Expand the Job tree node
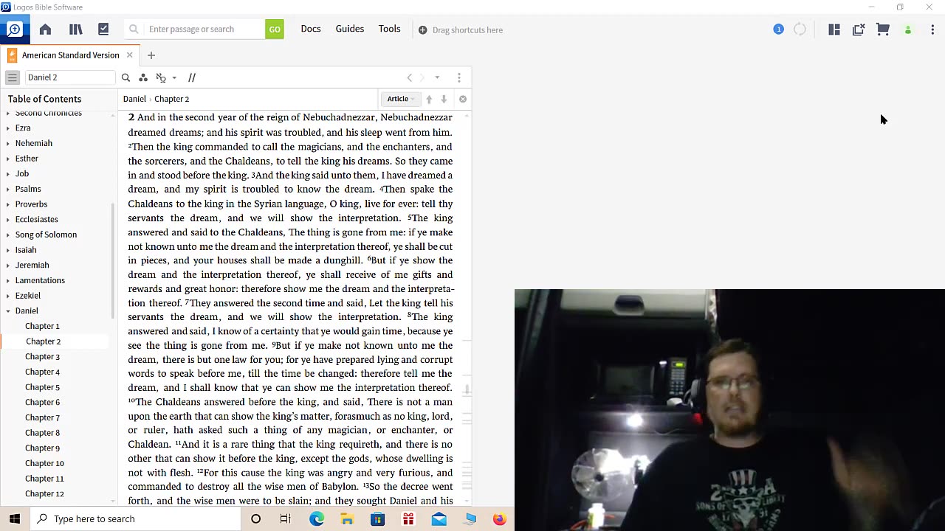This screenshot has width=945, height=531. pos(8,174)
